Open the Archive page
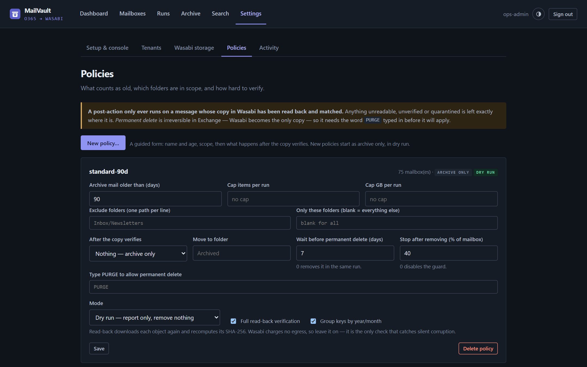Image resolution: width=587 pixels, height=367 pixels. pos(191,14)
